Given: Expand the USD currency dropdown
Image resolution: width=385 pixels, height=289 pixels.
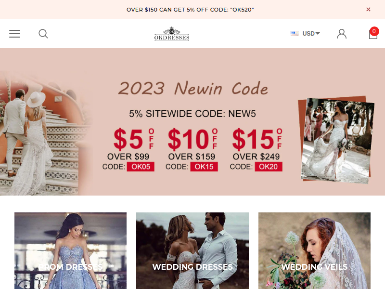Looking at the screenshot, I should [311, 33].
